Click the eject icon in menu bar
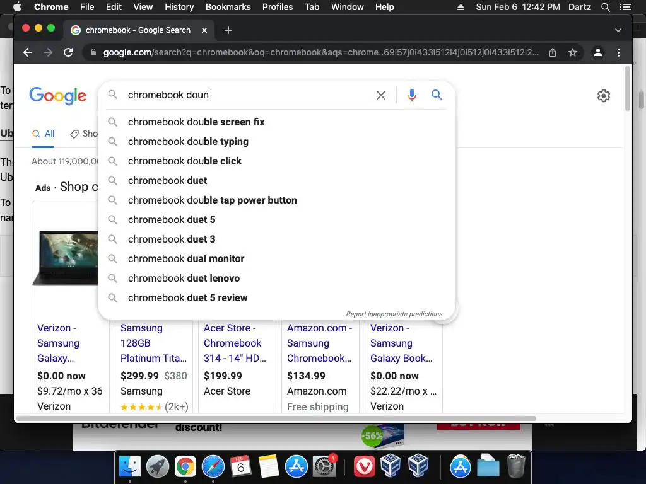 coord(461,7)
